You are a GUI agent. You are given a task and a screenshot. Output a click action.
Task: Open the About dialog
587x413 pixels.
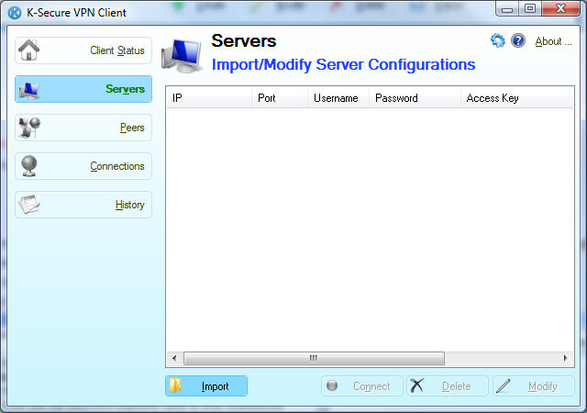point(553,41)
